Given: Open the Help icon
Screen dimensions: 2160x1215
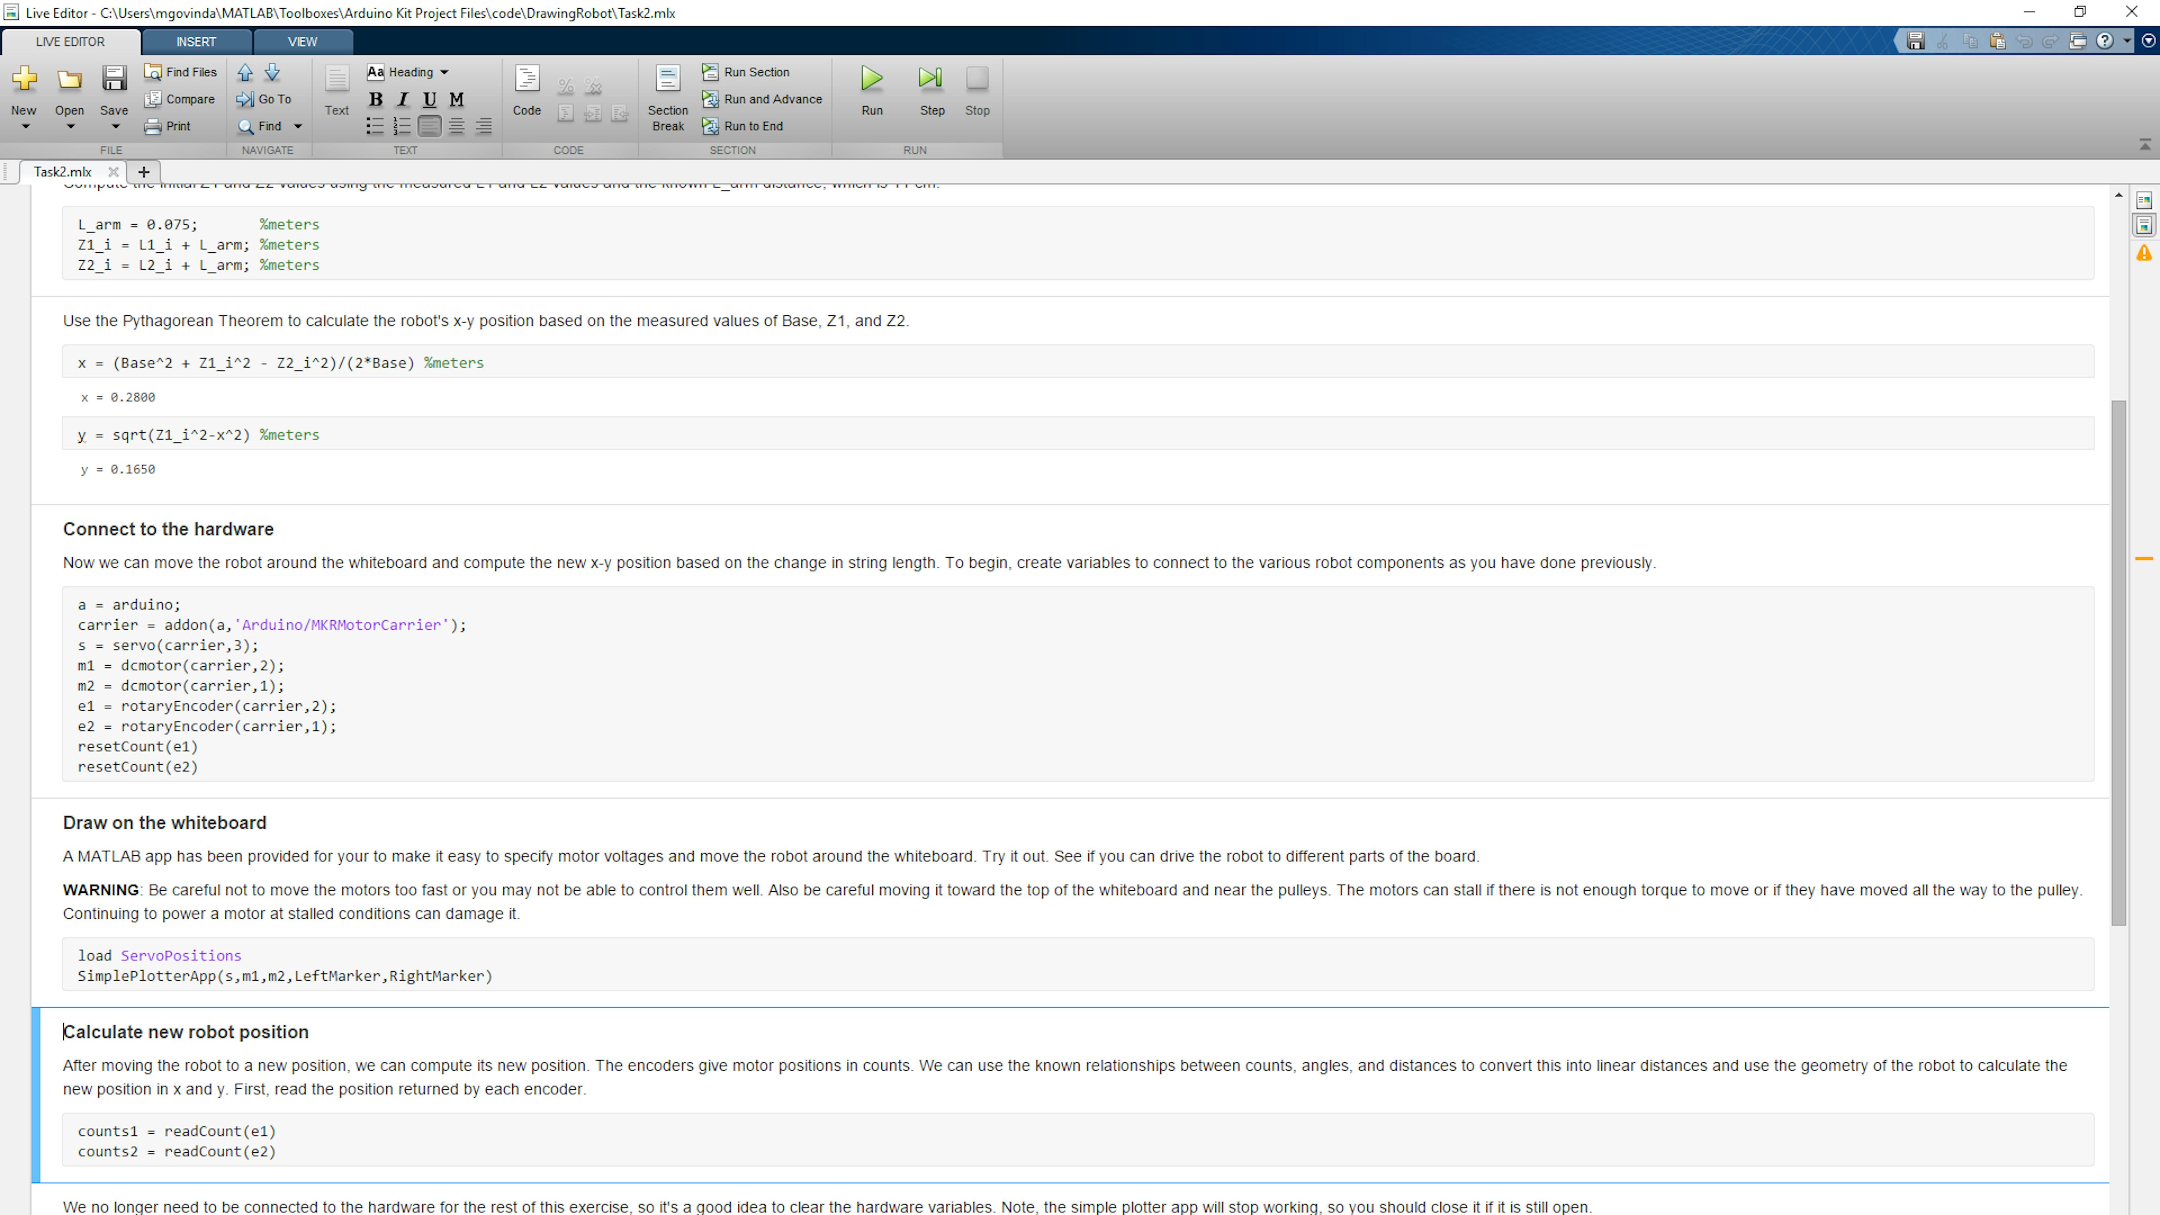Looking at the screenshot, I should point(2105,40).
